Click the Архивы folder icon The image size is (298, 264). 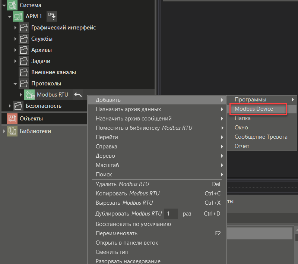(x=23, y=50)
